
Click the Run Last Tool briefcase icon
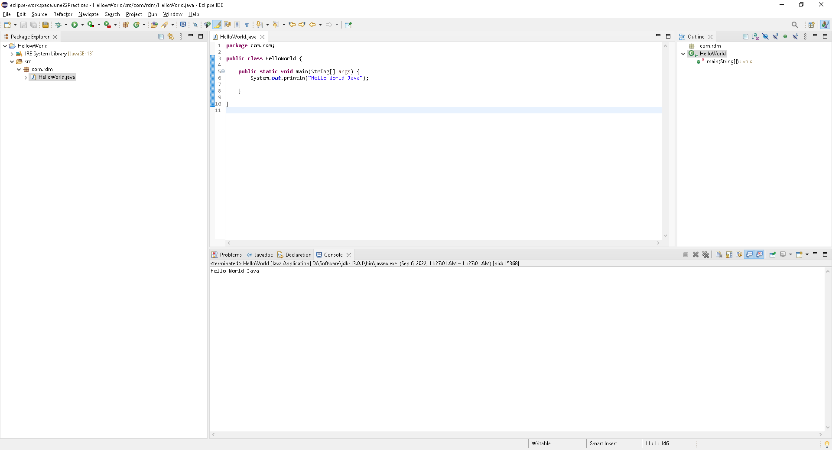107,25
